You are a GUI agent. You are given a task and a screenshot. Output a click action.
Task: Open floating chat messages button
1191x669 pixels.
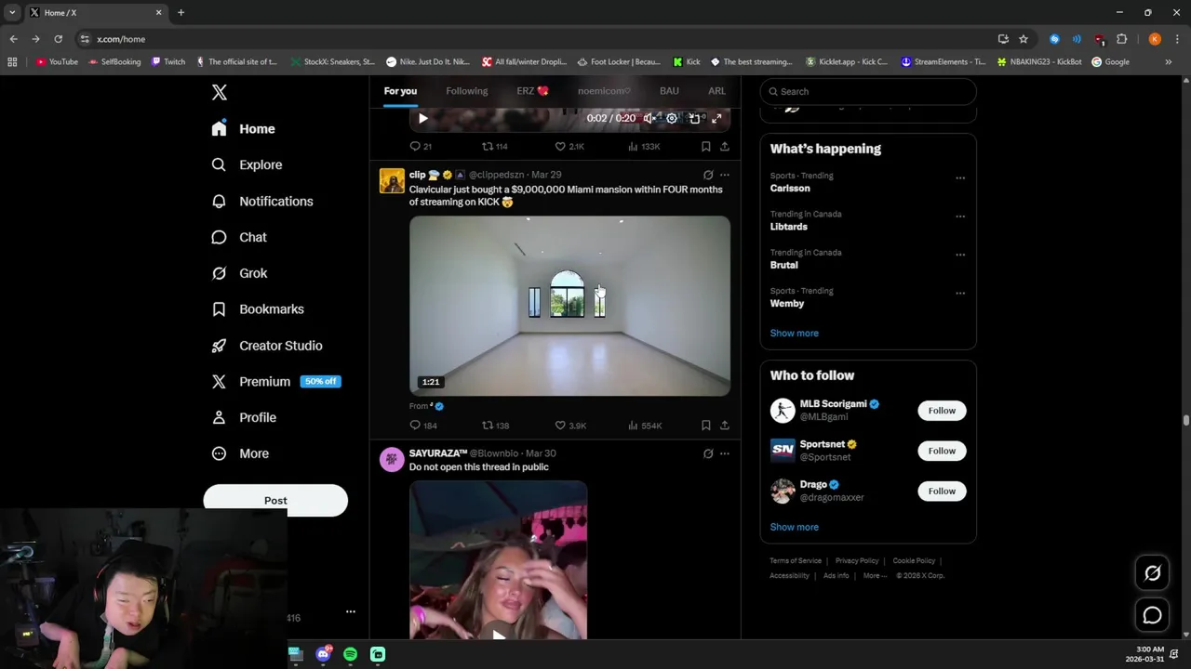(1152, 615)
